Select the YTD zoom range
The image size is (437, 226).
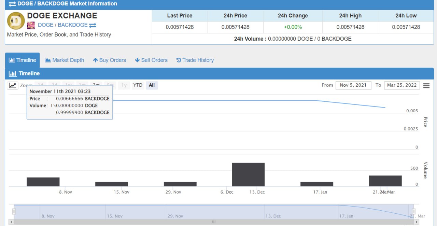(x=138, y=85)
